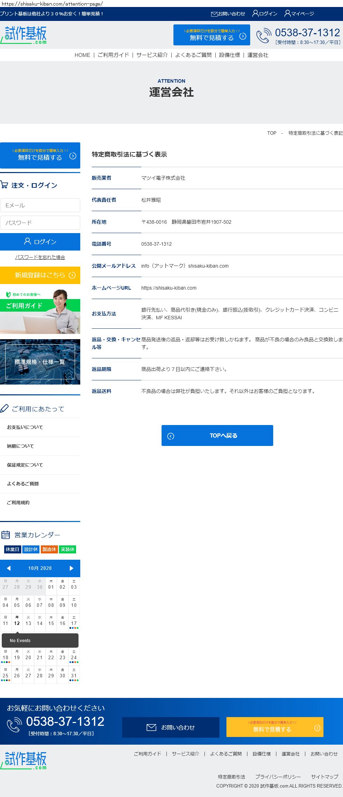This screenshot has width=343, height=797.
Task: Go to previous month in calendar
Action: click(x=9, y=568)
